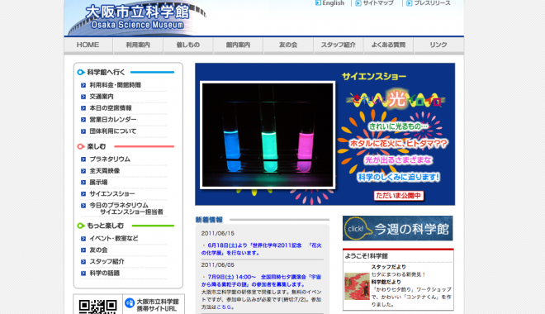Click the プレスリリース arrow icon
This screenshot has height=314, width=545.
(410, 3)
